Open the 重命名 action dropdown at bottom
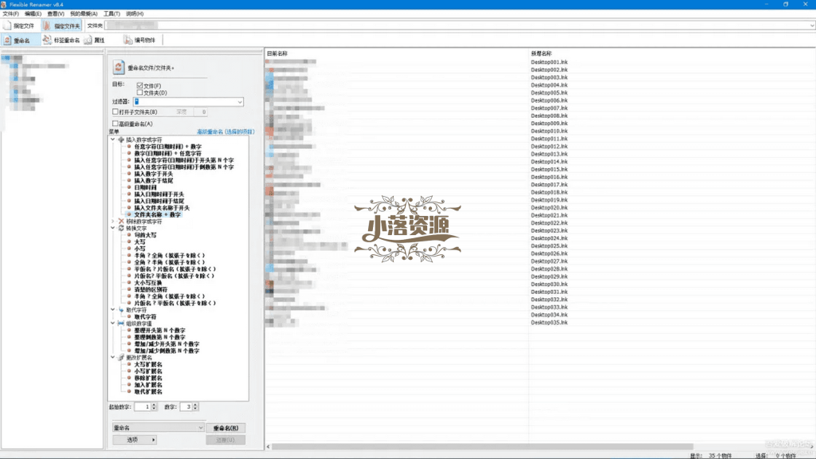 tap(200, 428)
